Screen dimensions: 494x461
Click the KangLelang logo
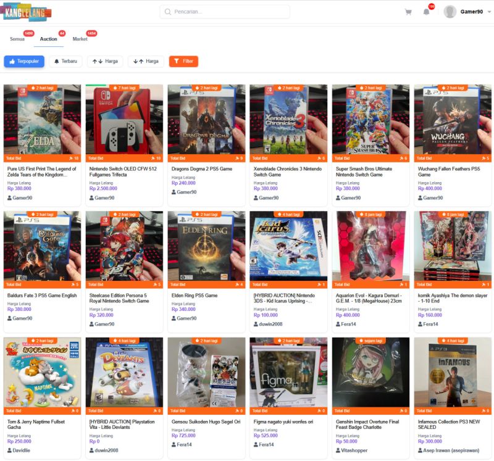click(x=27, y=12)
